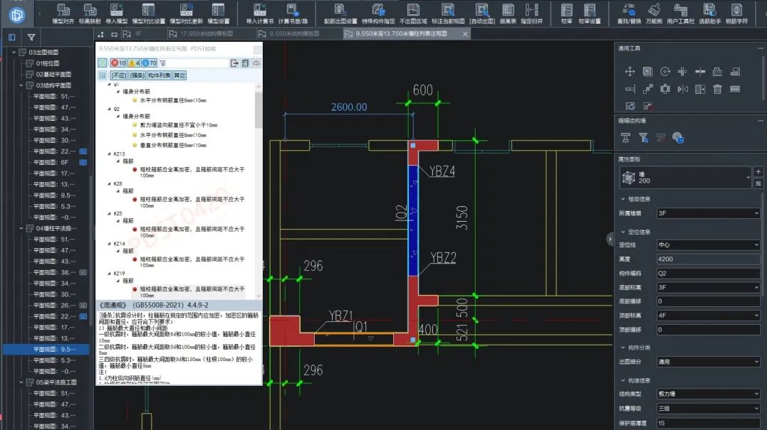Viewport: 767px width, 430px height.
Task: Click the 层高表 toolbar icon
Action: pyautogui.click(x=508, y=14)
